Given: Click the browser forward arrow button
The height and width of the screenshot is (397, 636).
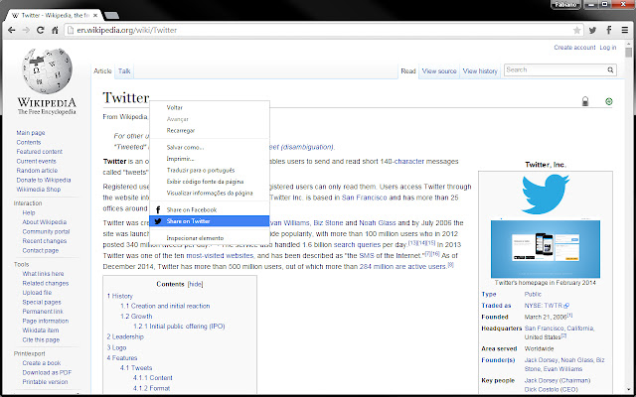Looking at the screenshot, I should pyautogui.click(x=26, y=30).
